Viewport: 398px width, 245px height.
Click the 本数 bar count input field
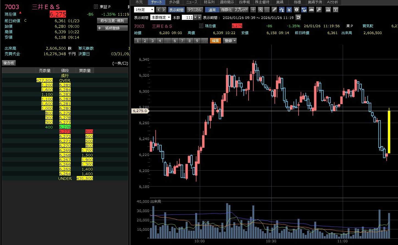click(x=187, y=17)
